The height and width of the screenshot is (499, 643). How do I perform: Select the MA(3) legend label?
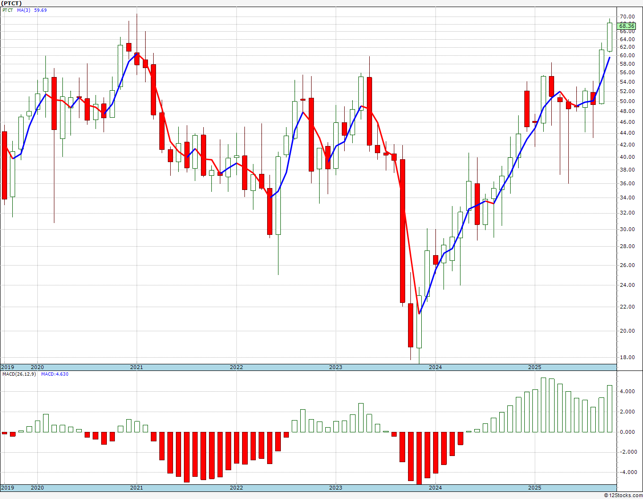click(x=24, y=10)
